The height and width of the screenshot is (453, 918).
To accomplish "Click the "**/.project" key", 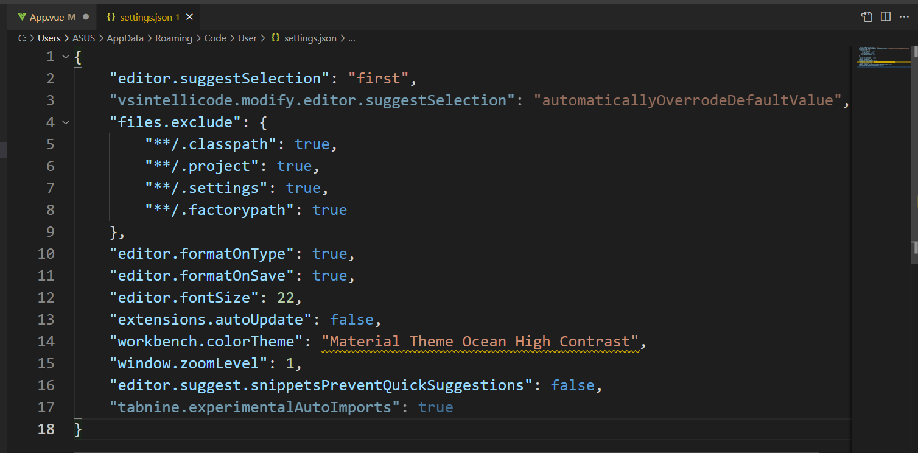I will pos(202,166).
